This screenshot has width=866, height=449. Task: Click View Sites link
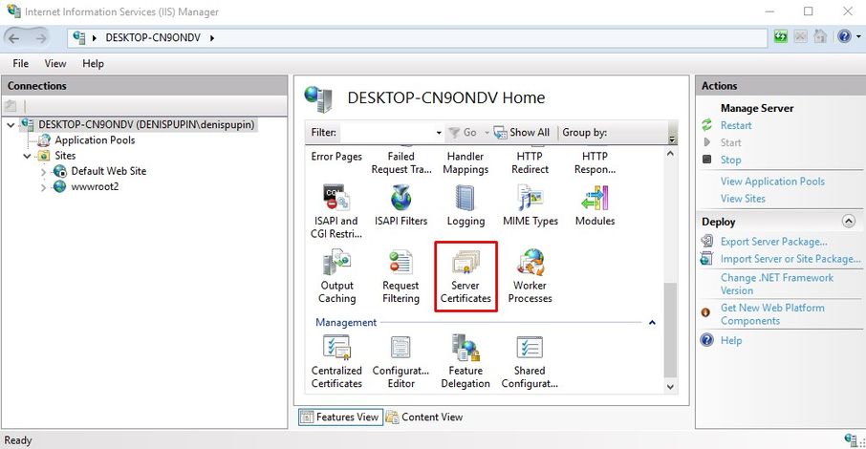(x=743, y=199)
